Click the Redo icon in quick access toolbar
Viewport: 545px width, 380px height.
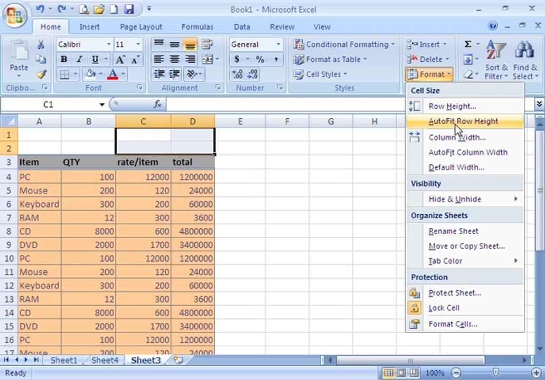pyautogui.click(x=62, y=8)
